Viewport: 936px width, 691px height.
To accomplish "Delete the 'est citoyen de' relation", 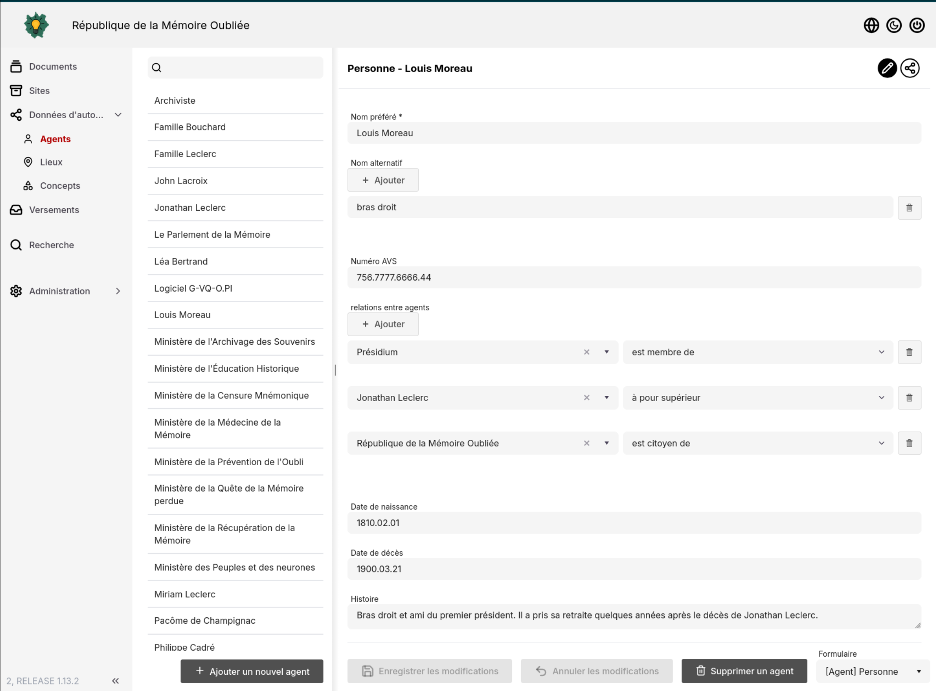I will (x=909, y=443).
